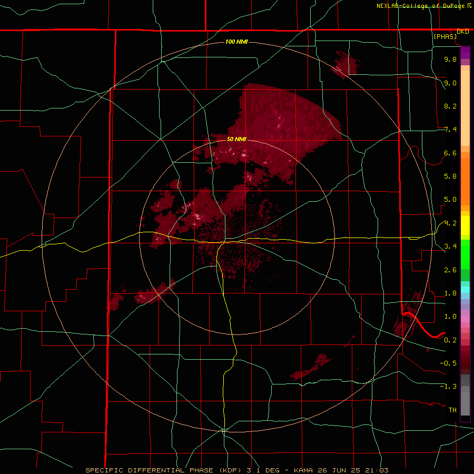
Task: Click the bright yellow color bar segment
Action: tap(465, 225)
